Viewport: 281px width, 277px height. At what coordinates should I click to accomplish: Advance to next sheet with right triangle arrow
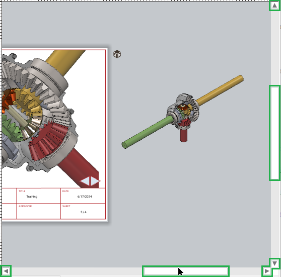tap(95, 181)
